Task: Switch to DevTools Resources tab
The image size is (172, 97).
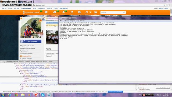Action: click(x=39, y=62)
